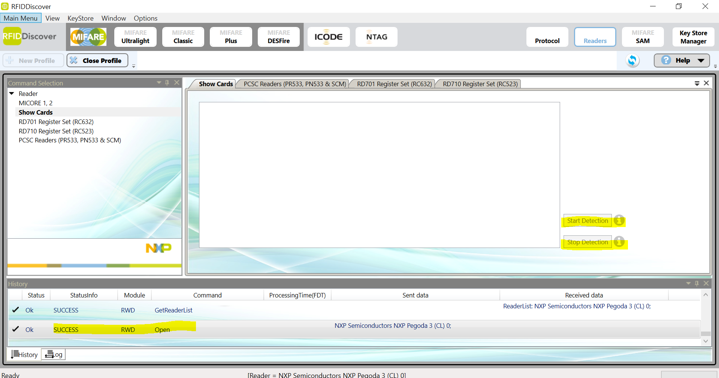Click the info icon beside Start Detection

pyautogui.click(x=619, y=221)
